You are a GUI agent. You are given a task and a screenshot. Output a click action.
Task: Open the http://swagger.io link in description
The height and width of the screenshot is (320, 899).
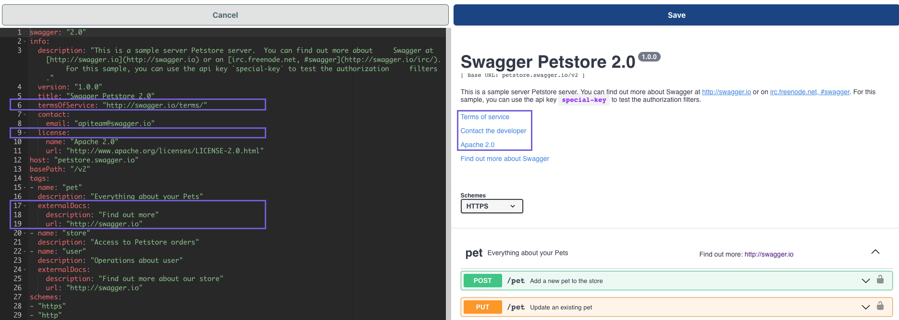click(x=726, y=92)
